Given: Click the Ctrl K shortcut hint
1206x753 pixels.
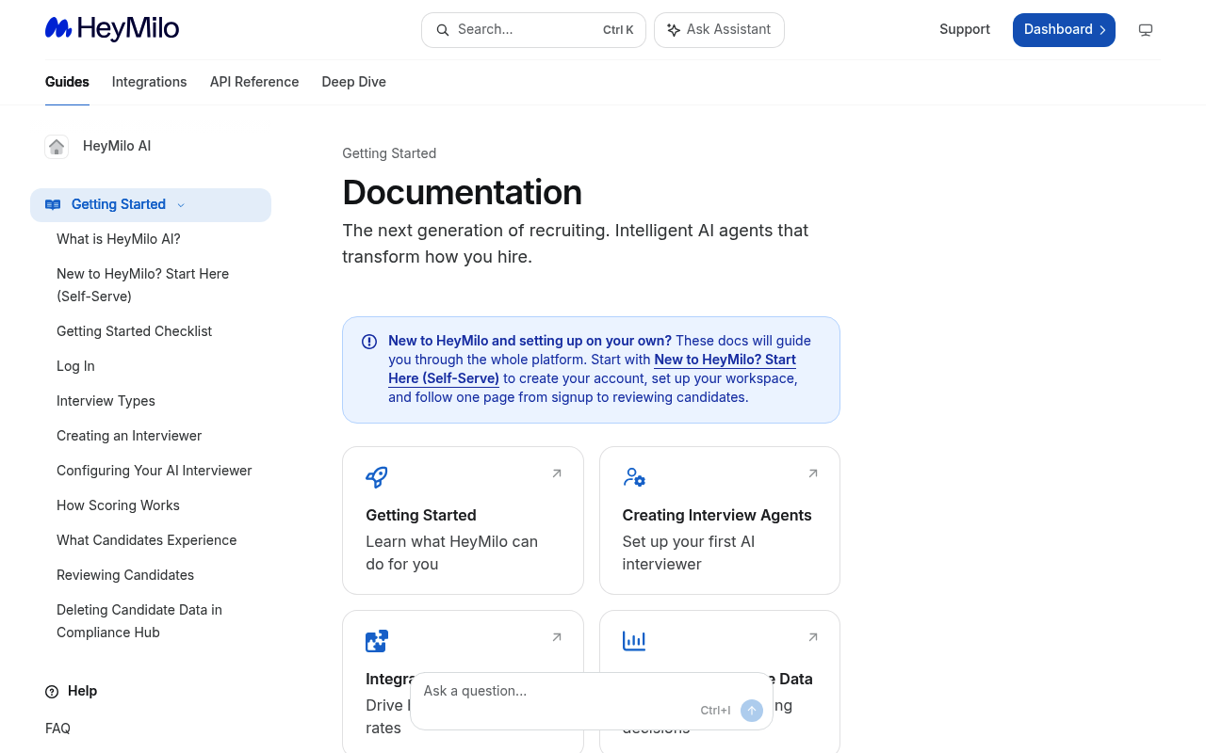Looking at the screenshot, I should (x=618, y=30).
